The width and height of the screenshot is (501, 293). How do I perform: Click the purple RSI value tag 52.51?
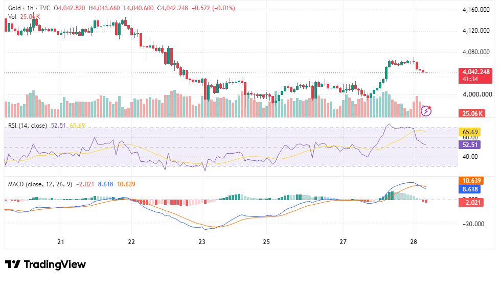tap(470, 145)
